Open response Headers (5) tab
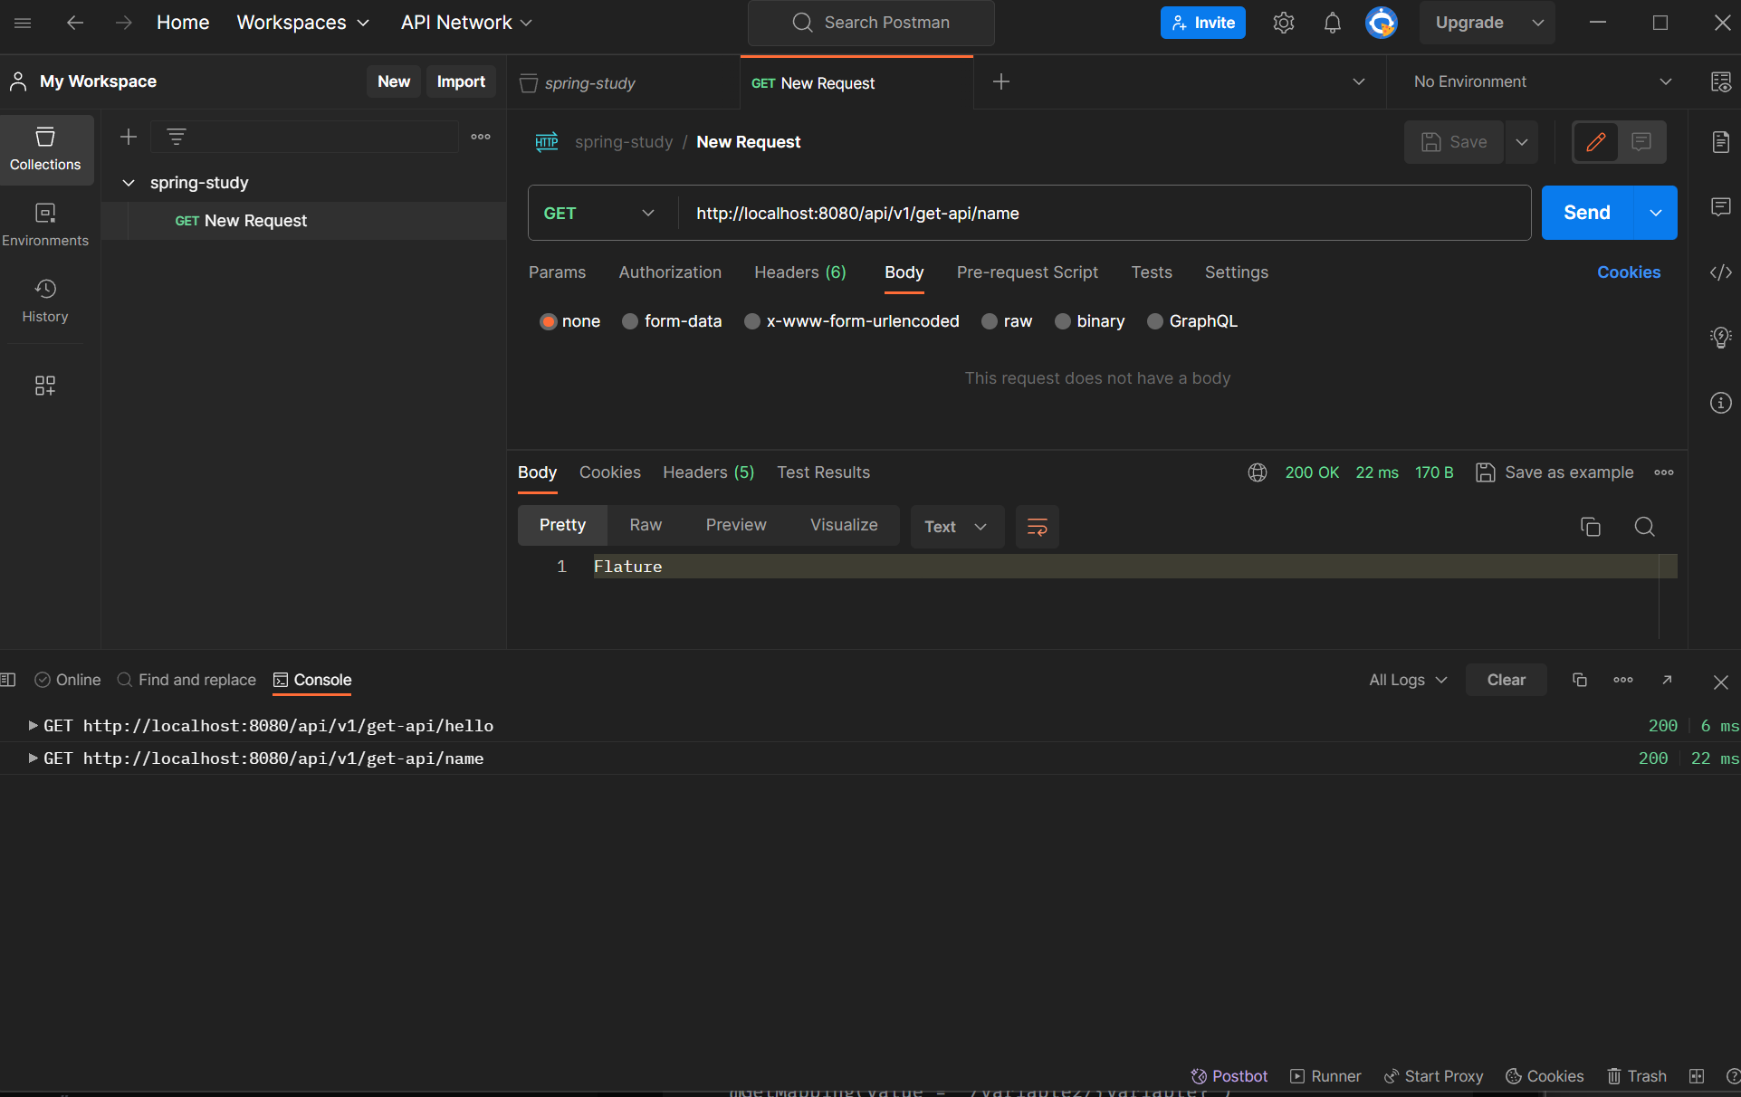This screenshot has width=1741, height=1097. 708,472
